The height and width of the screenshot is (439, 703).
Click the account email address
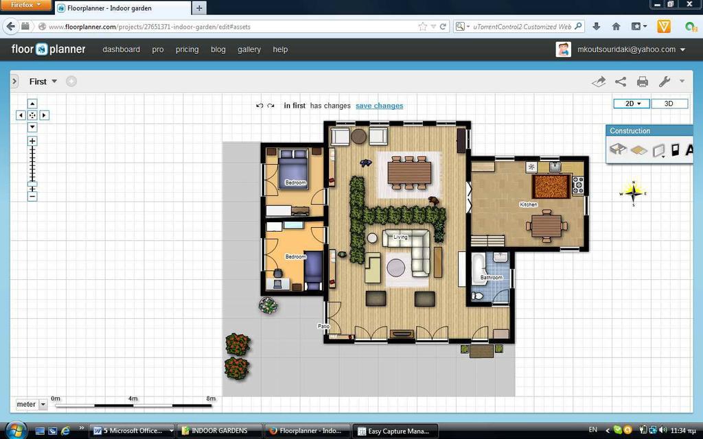click(626, 49)
